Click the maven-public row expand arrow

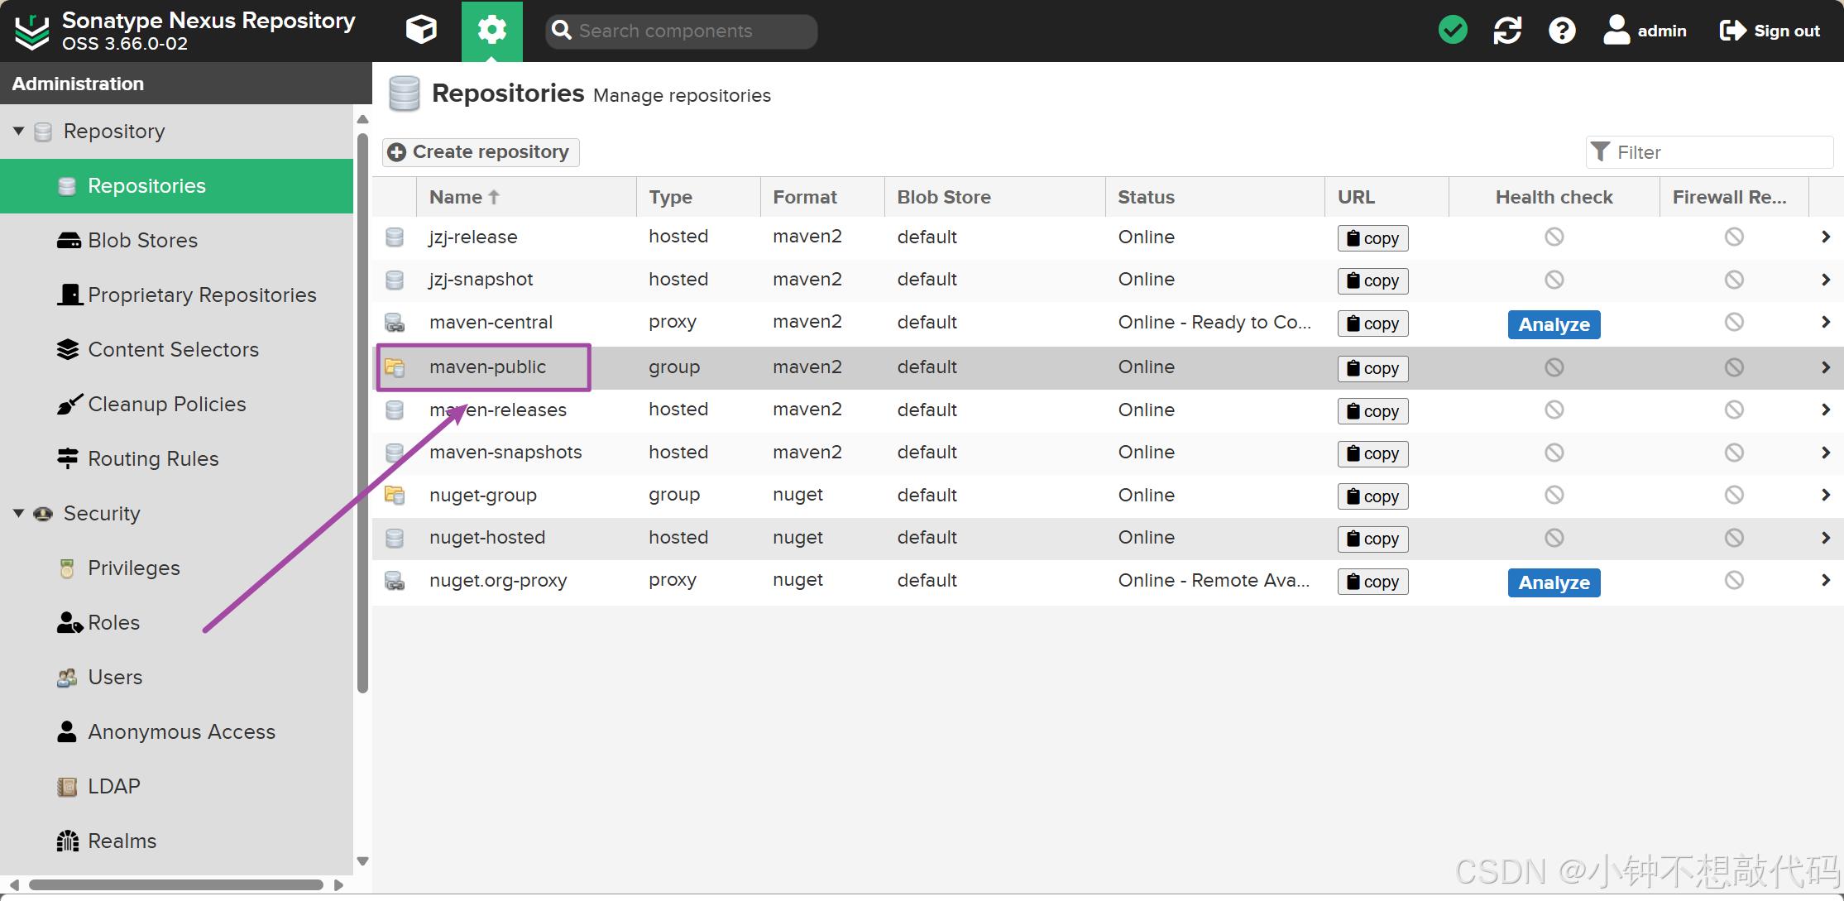click(x=1825, y=367)
